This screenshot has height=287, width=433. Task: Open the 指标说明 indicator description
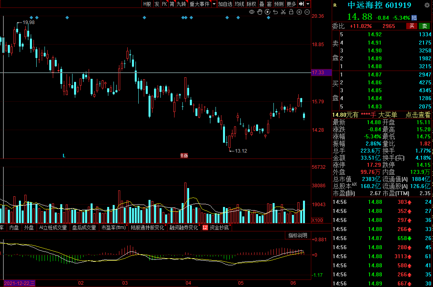click(297, 235)
